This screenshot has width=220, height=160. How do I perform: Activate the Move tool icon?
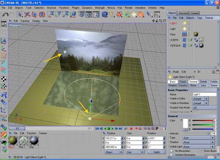(27, 15)
